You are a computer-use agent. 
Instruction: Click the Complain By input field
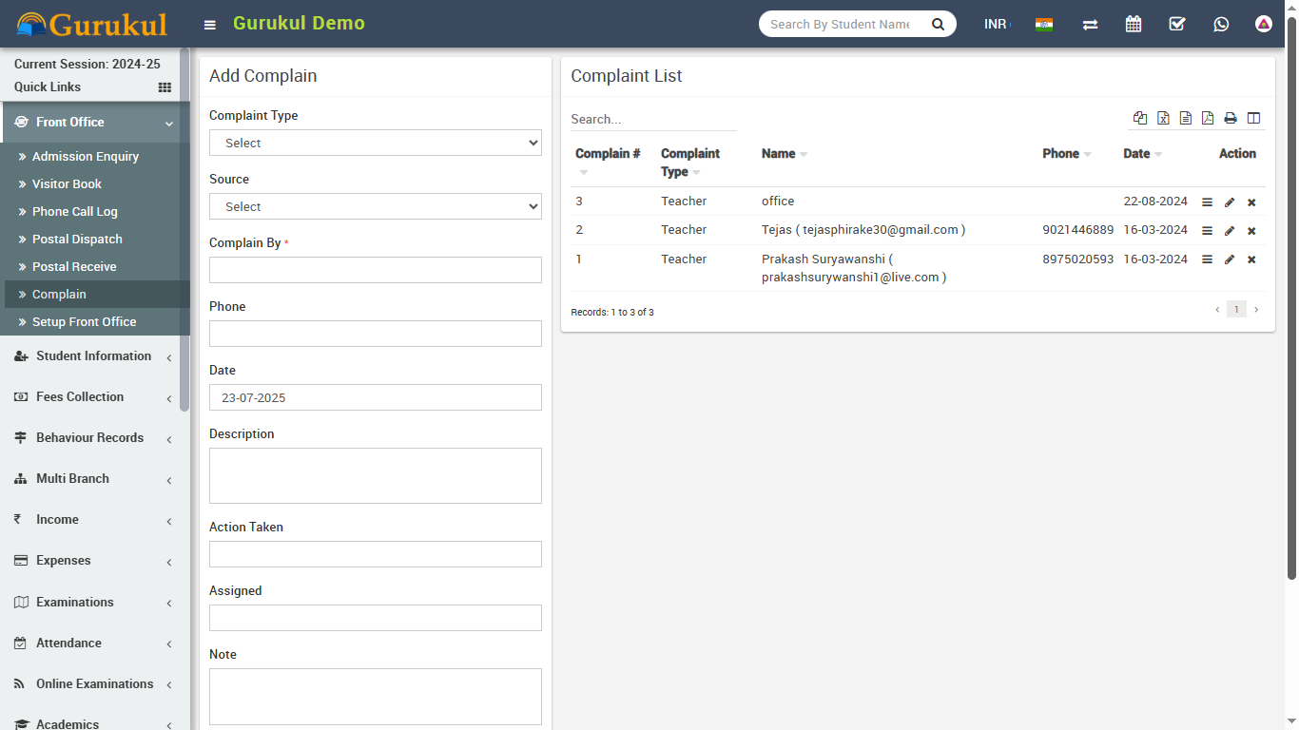pos(376,270)
